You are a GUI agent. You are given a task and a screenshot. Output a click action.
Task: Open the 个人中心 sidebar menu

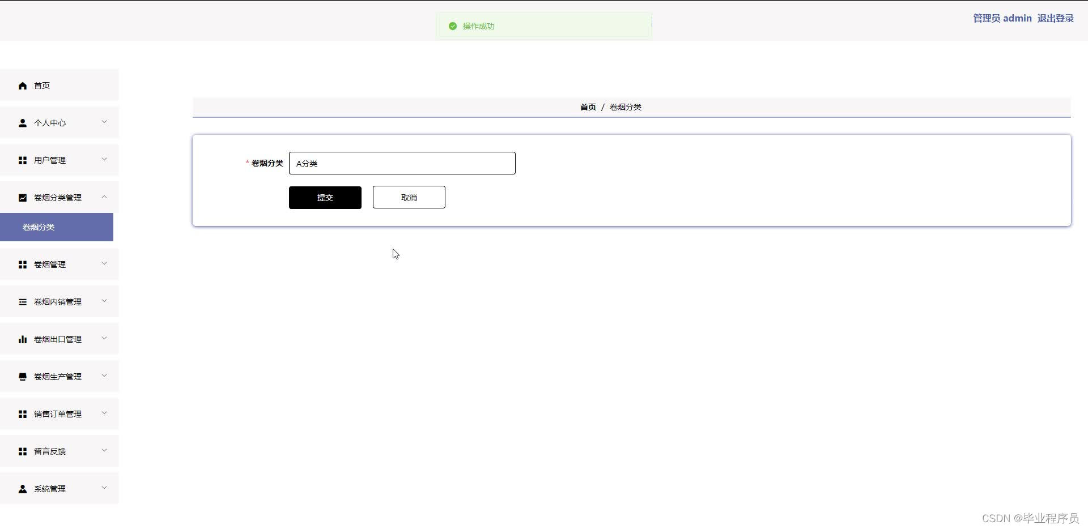tap(59, 122)
